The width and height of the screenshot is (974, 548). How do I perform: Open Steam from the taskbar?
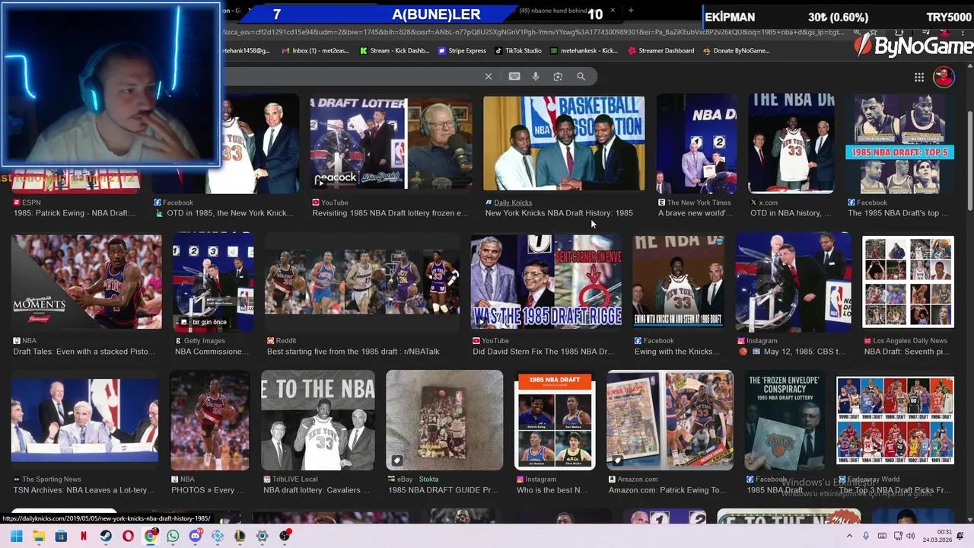coord(106,536)
